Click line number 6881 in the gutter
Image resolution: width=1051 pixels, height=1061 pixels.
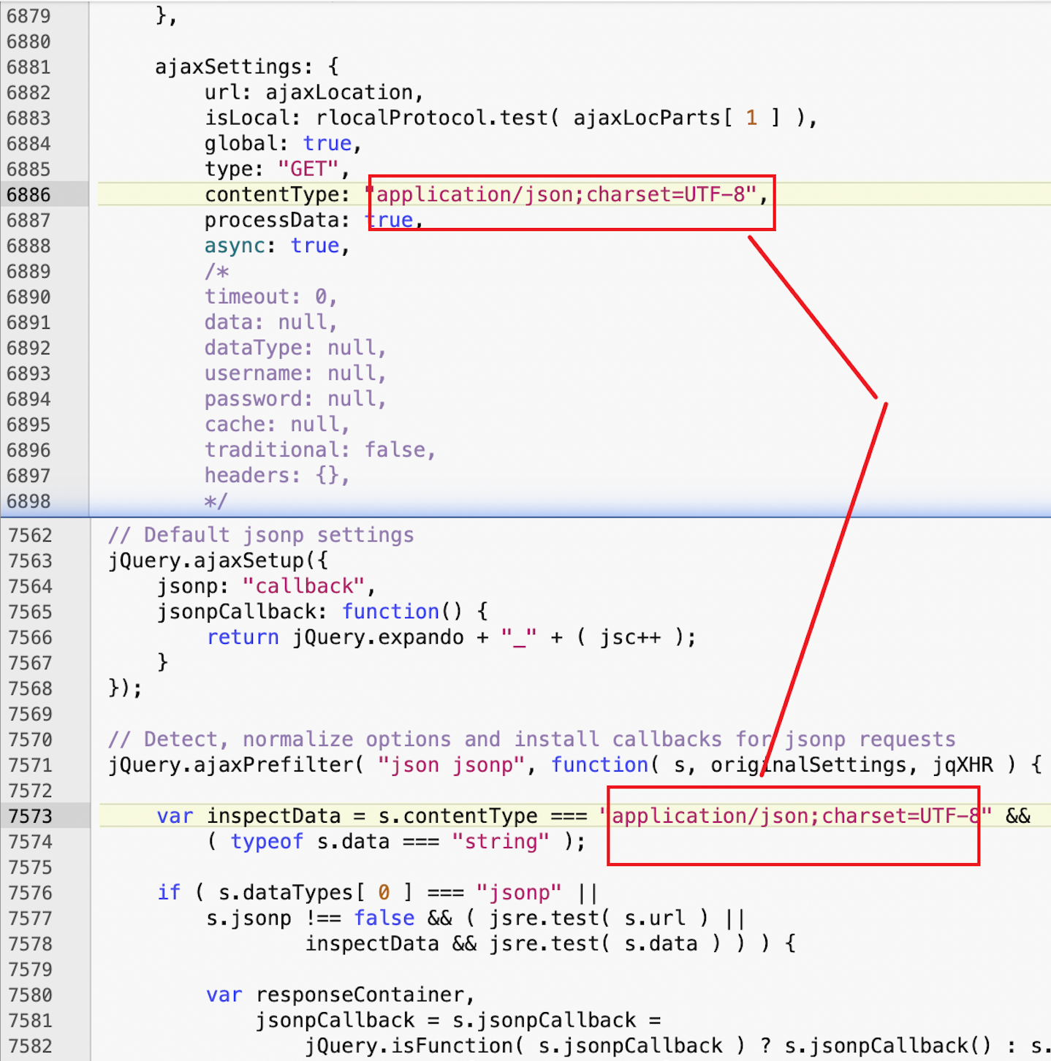(x=29, y=67)
